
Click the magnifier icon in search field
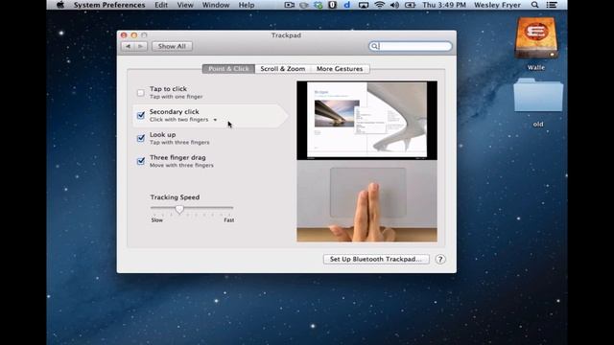tap(374, 46)
